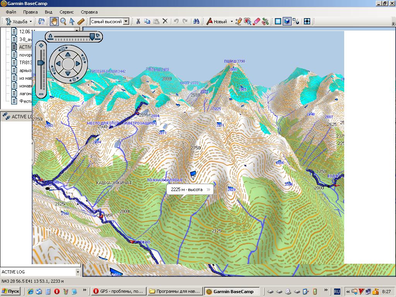Image resolution: width=396 pixels, height=297 pixels.
Task: Select the Eraser tool
Action: (256, 22)
